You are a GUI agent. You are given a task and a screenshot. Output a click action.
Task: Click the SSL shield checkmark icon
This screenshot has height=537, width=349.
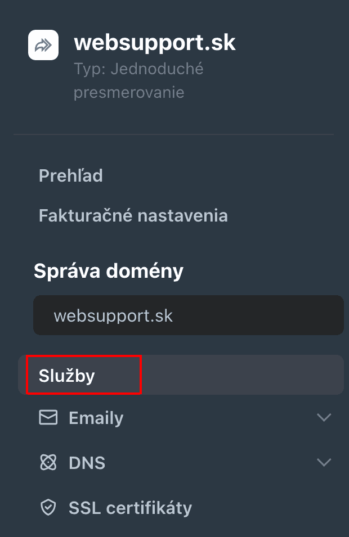[48, 507]
